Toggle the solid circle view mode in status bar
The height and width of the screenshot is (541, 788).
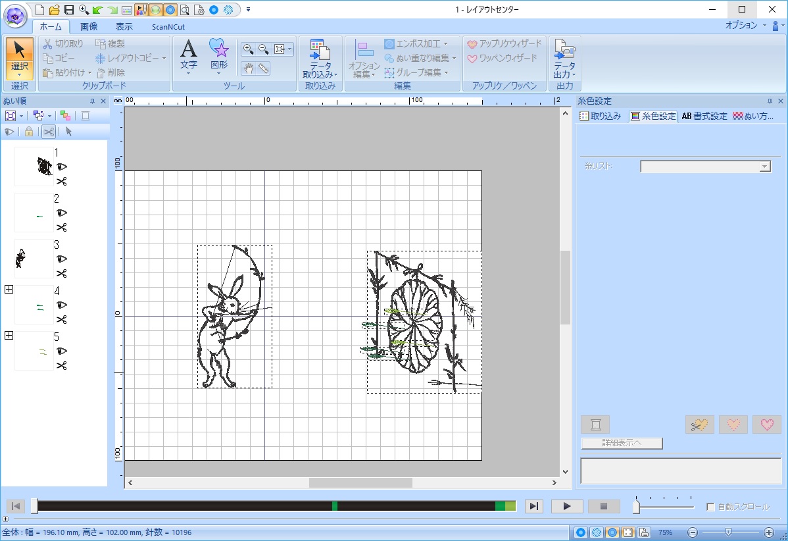(x=581, y=532)
